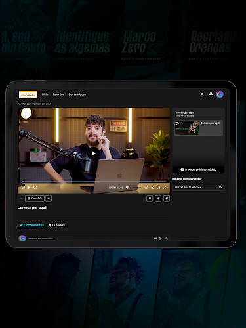Open the notifications bell
This screenshot has height=328, width=246.
(x=211, y=94)
